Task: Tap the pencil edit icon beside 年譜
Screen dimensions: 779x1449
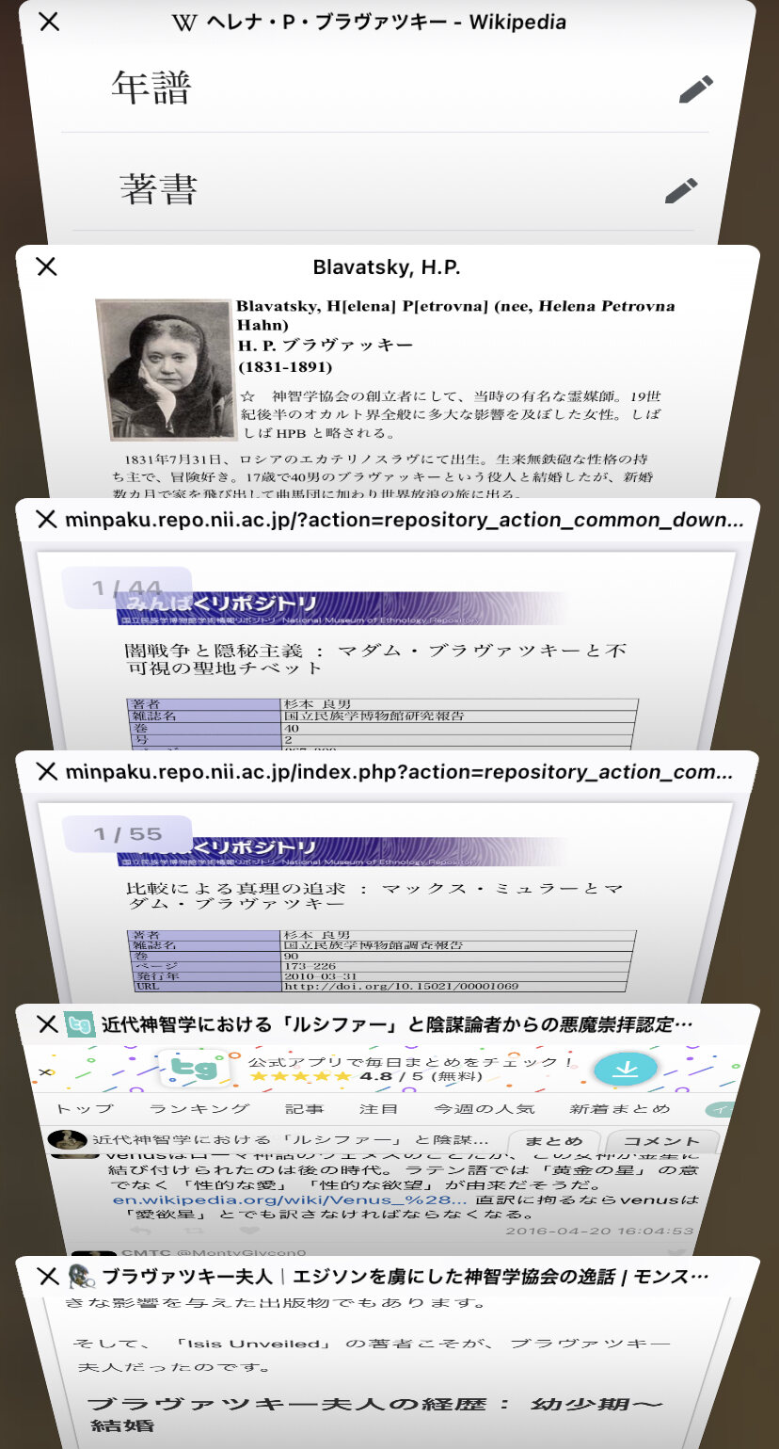Action: pos(694,90)
